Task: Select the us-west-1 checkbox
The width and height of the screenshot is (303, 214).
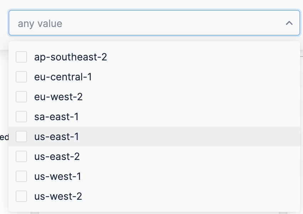Action: pos(21,176)
